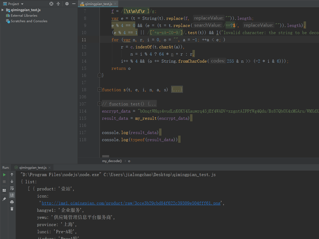Go down the stack trace in Run console

(x=12, y=181)
